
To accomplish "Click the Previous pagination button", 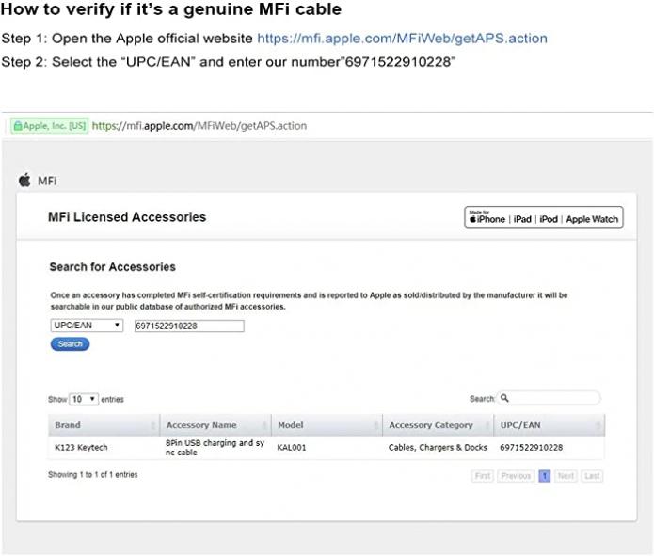I will click(516, 476).
